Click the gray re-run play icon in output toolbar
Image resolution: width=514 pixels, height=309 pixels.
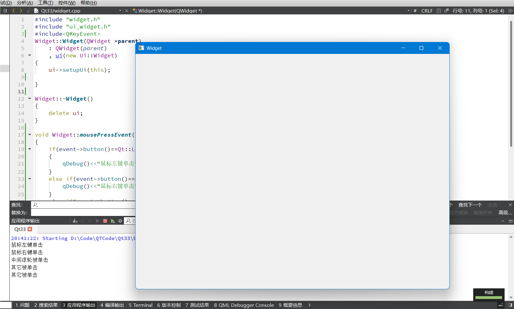pyautogui.click(x=98, y=221)
